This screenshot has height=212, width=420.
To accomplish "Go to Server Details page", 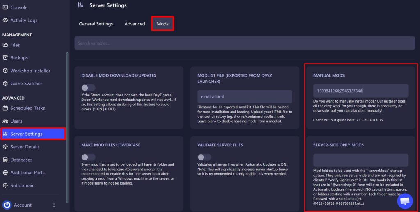I will pyautogui.click(x=25, y=147).
